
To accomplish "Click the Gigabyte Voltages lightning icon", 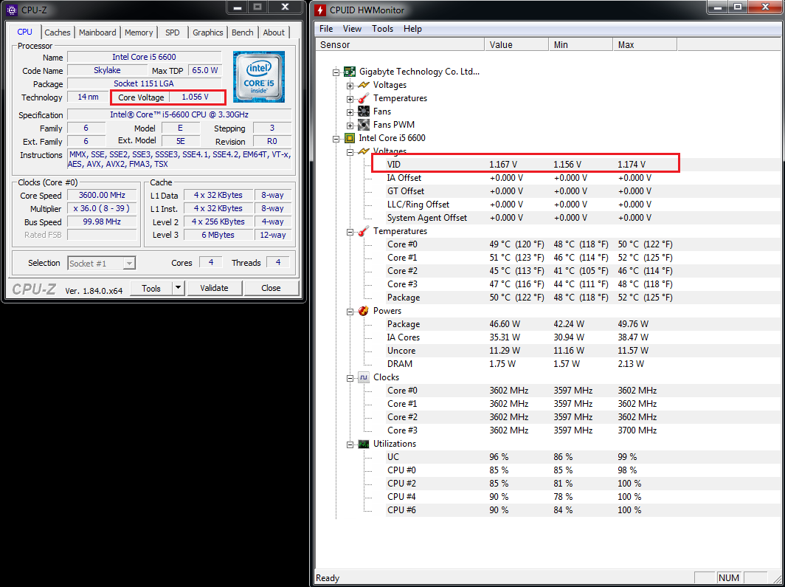I will pos(364,85).
